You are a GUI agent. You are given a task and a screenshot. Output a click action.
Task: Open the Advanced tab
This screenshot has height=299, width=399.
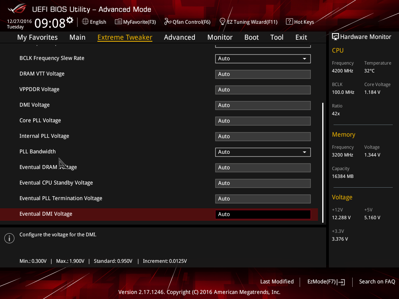180,37
